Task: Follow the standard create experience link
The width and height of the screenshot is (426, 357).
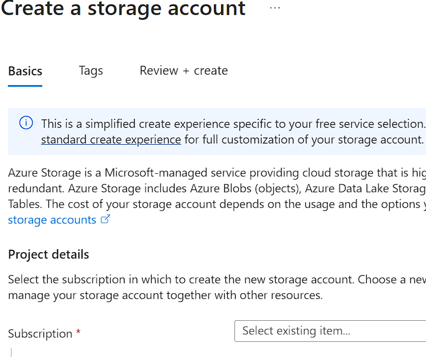Action: 111,139
